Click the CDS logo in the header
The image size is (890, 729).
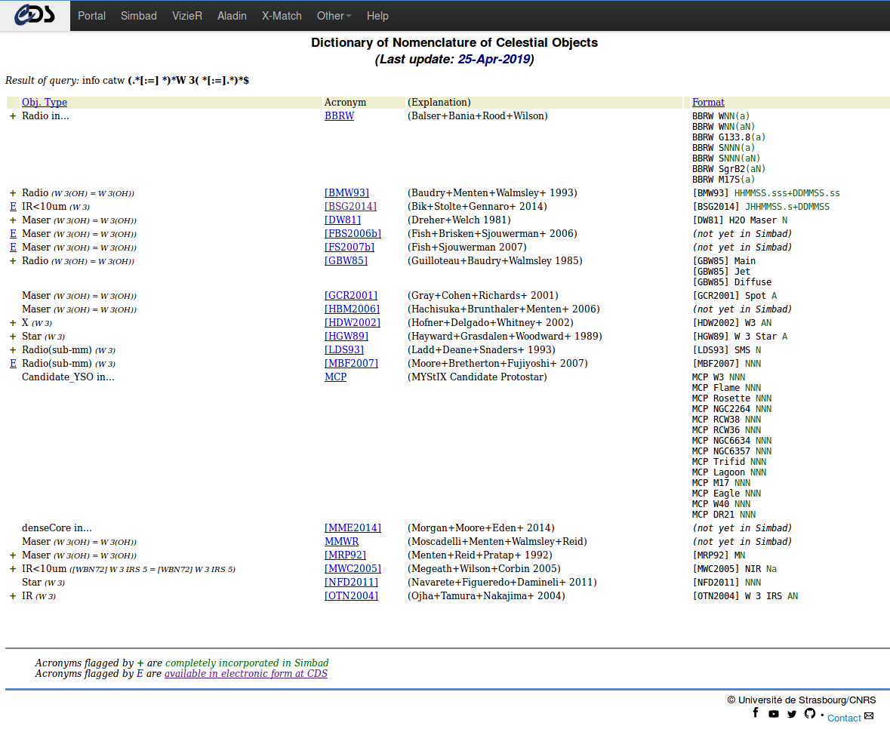pyautogui.click(x=35, y=15)
